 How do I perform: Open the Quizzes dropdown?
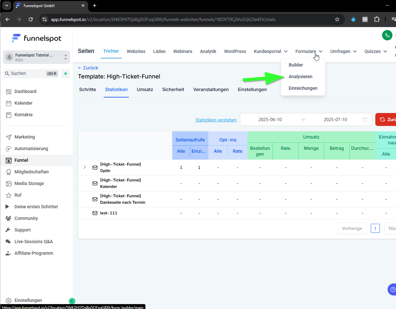(x=376, y=51)
